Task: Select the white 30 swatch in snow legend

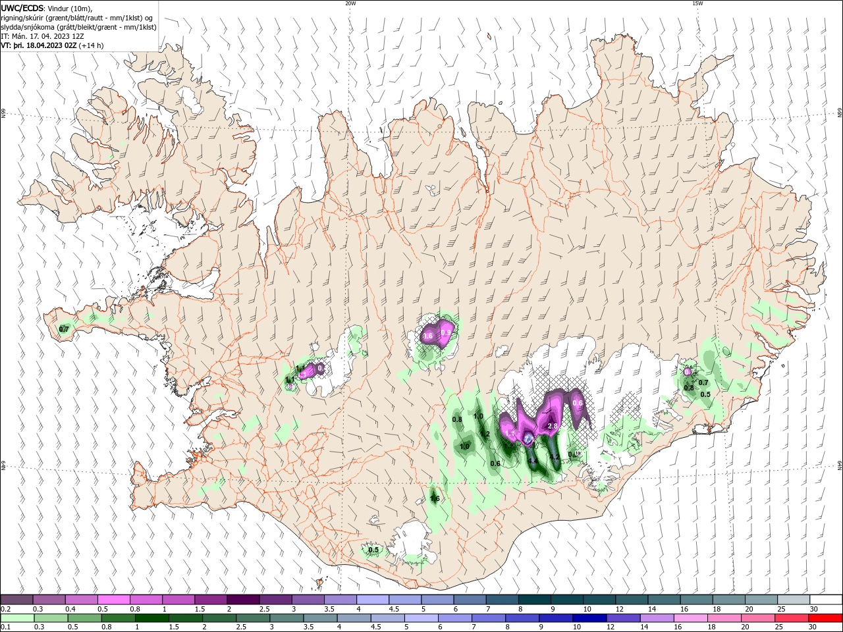Action: pyautogui.click(x=825, y=600)
